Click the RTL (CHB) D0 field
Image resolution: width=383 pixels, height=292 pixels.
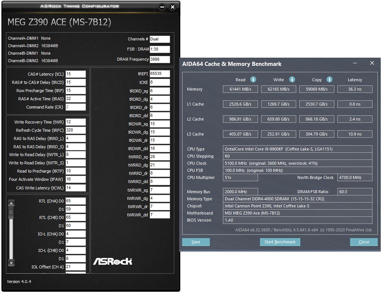coord(76,218)
